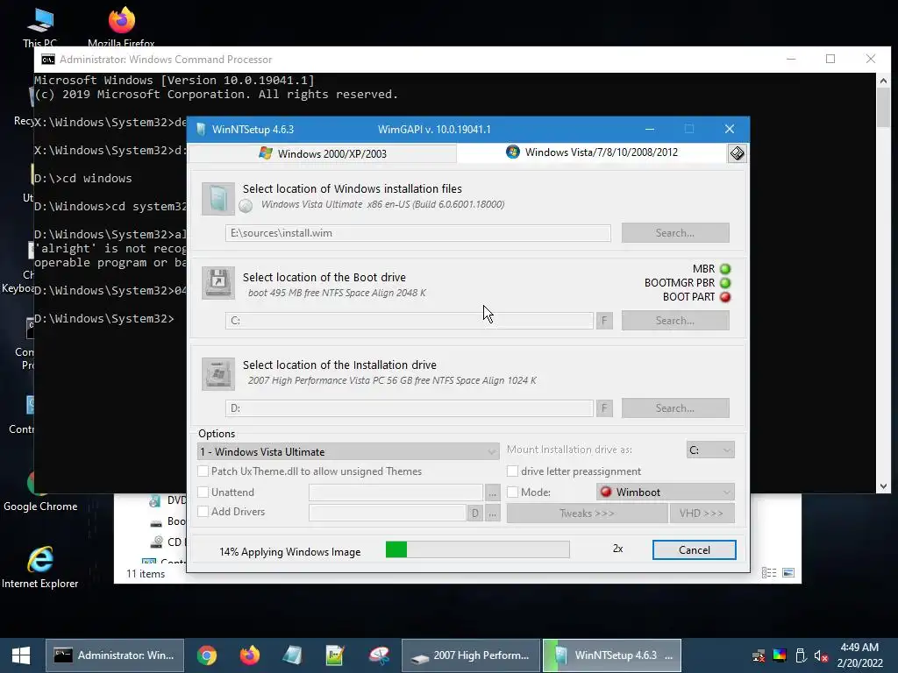Enable the Mode checkbox
Image resolution: width=898 pixels, height=673 pixels.
click(x=512, y=492)
